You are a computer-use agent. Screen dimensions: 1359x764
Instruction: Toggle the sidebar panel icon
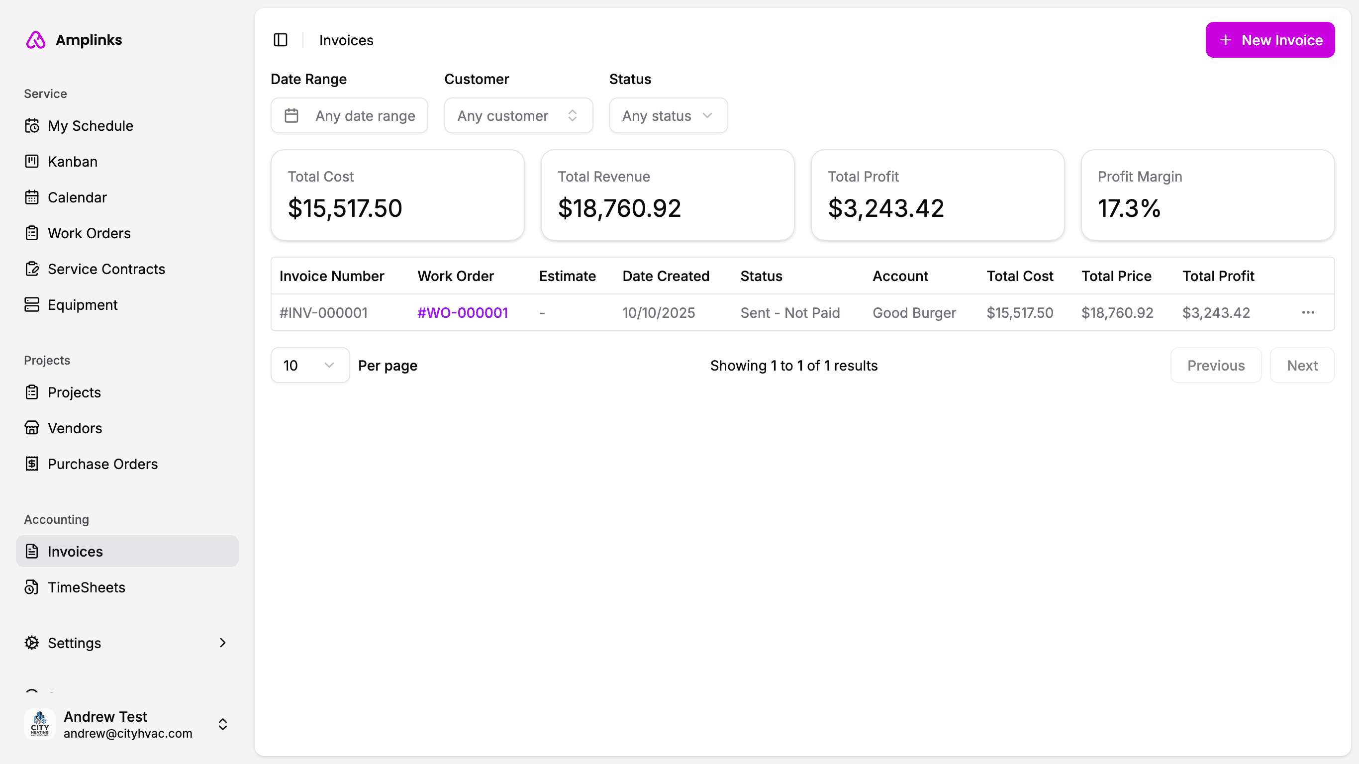[280, 40]
